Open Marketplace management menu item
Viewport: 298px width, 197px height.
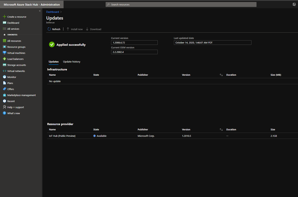pyautogui.click(x=21, y=95)
